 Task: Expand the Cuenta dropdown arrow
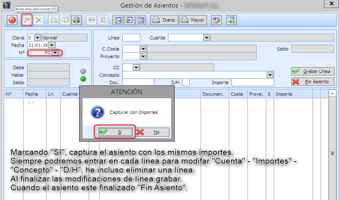[207, 38]
